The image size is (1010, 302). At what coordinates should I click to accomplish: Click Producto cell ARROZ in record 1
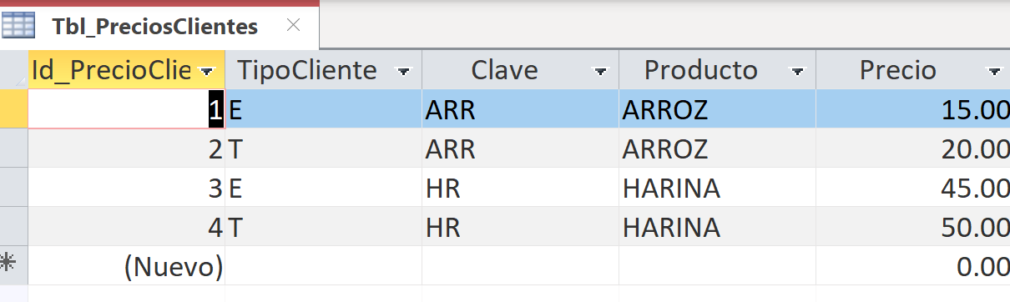(x=717, y=109)
